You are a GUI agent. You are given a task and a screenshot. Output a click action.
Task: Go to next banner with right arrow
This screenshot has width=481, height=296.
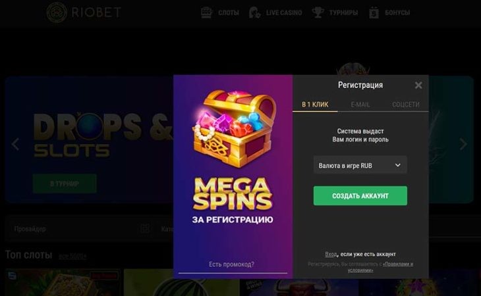tap(463, 144)
